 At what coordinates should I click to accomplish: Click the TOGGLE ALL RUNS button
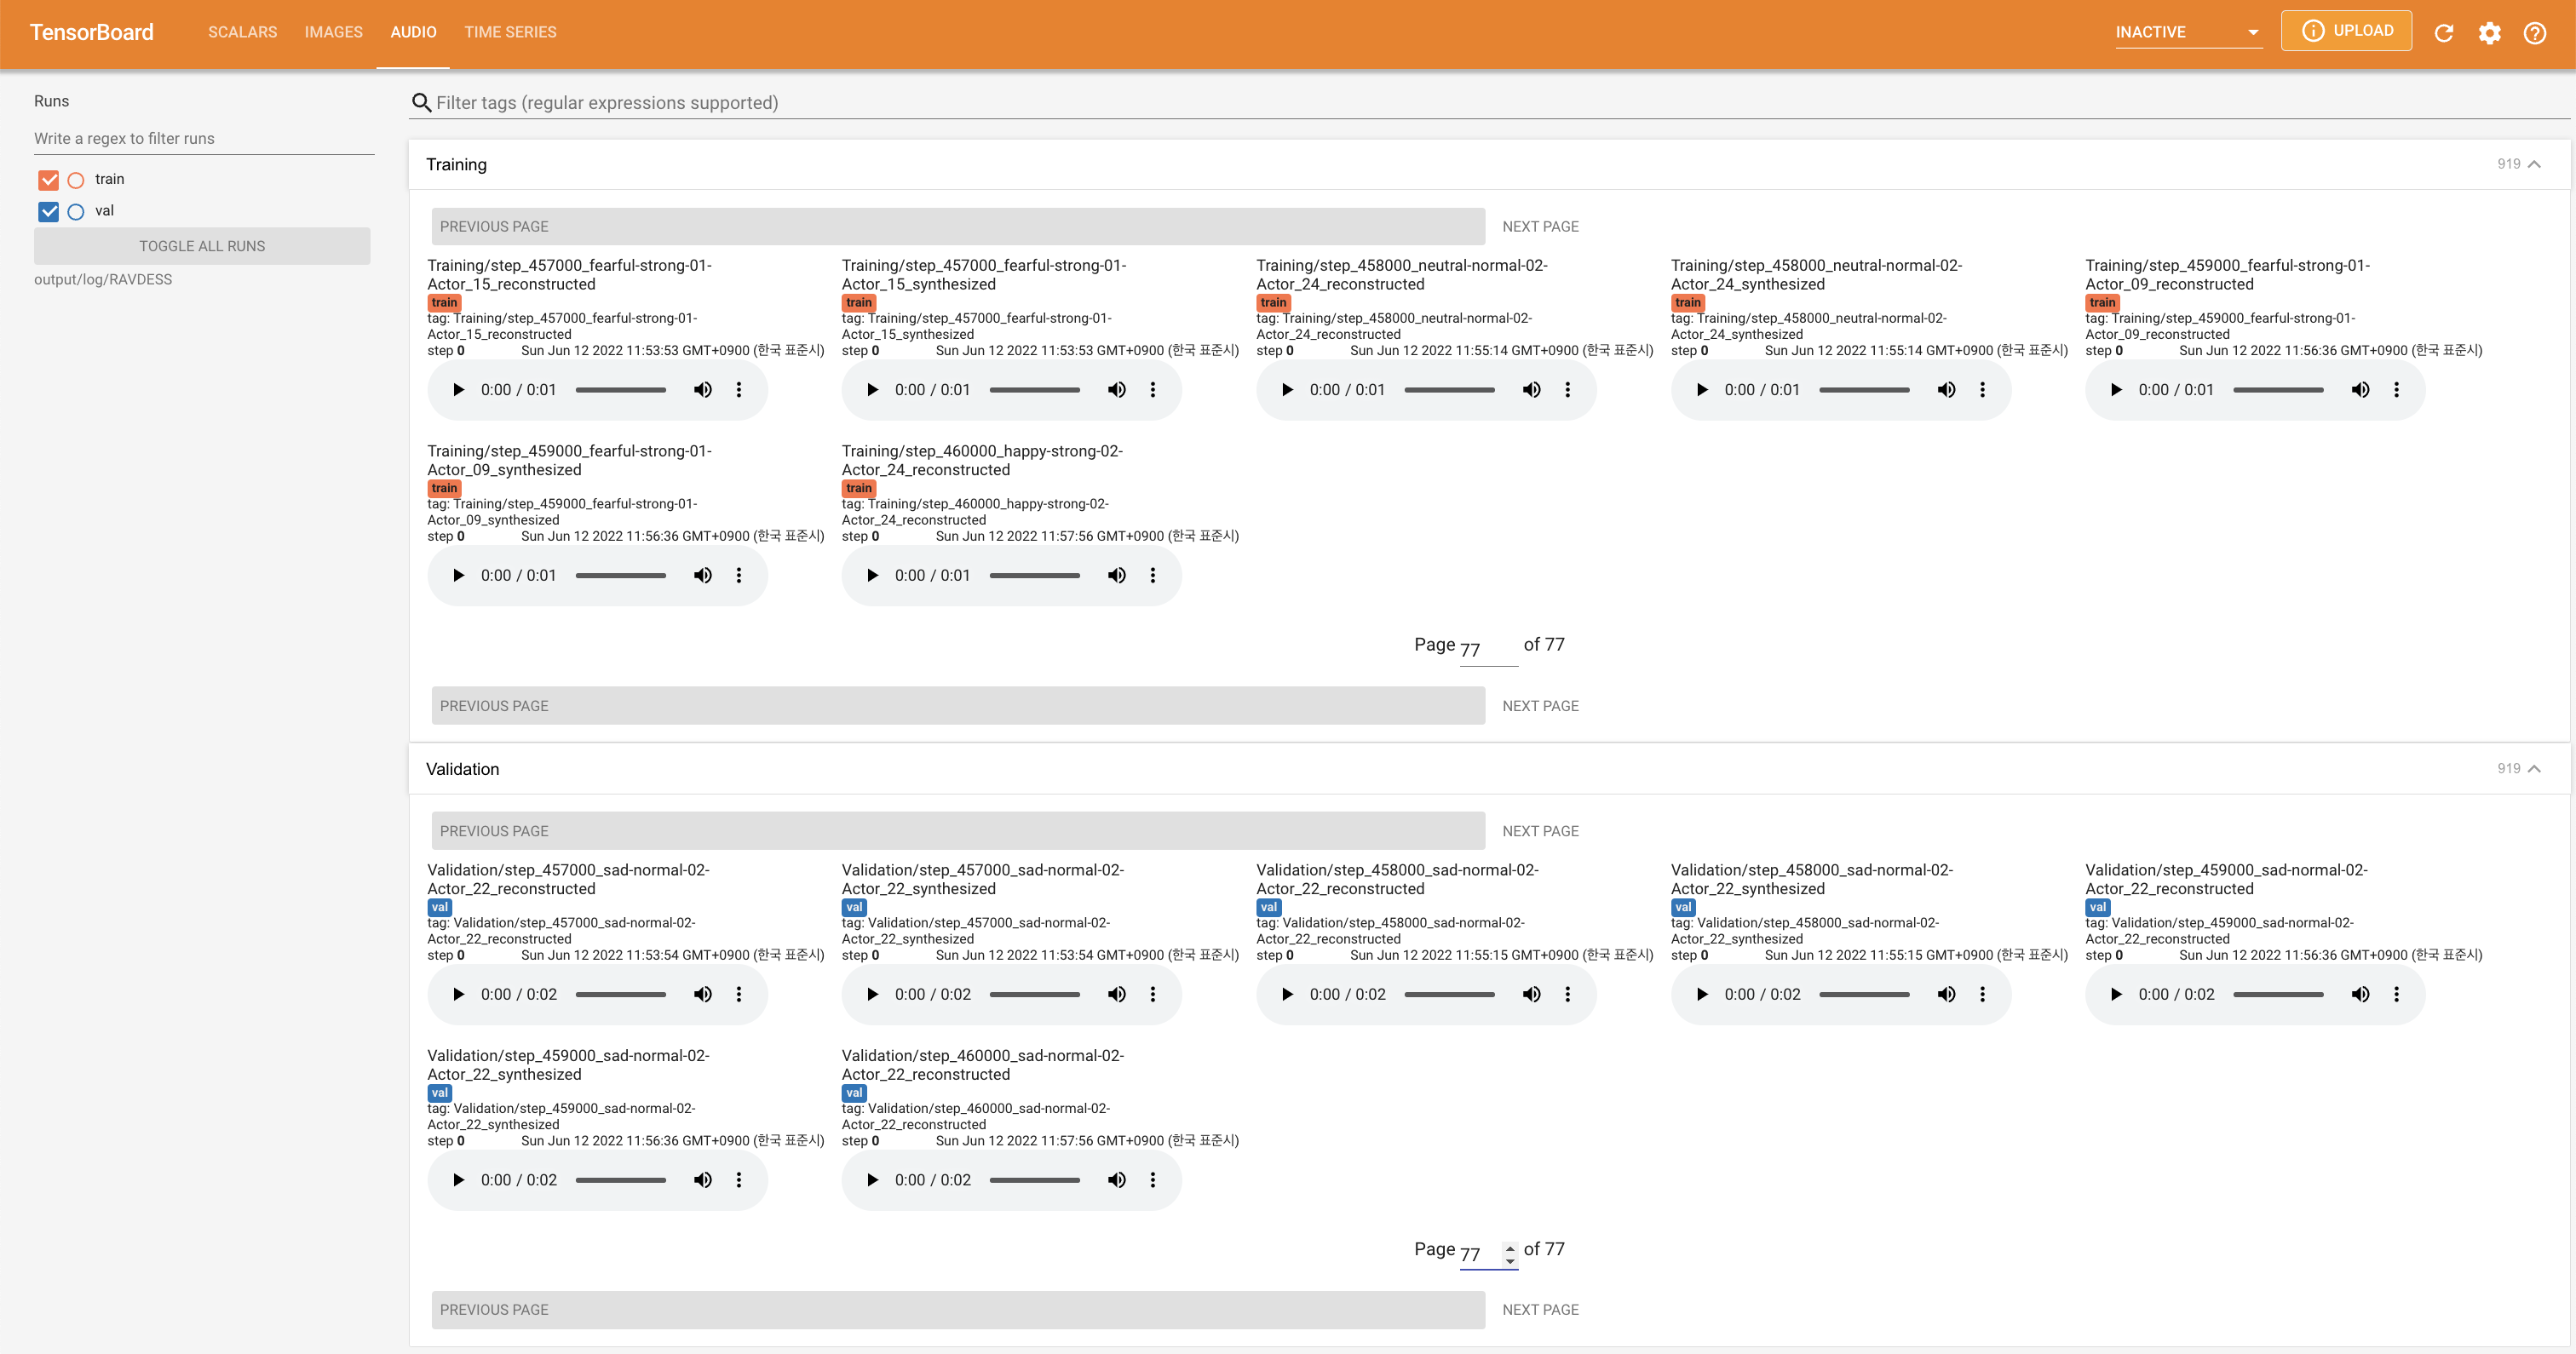pos(202,246)
